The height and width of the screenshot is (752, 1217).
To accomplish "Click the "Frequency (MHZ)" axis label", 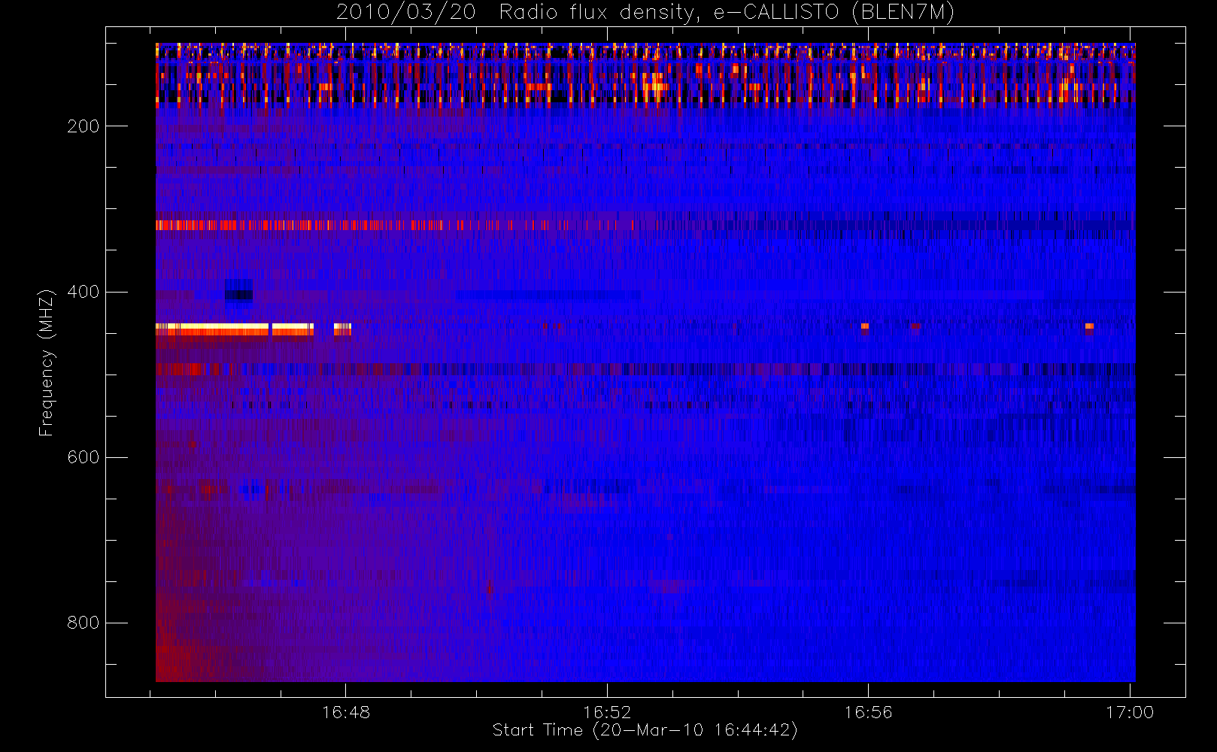I will tap(47, 362).
